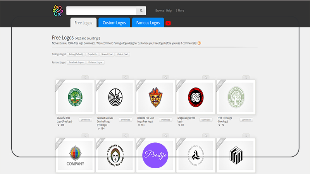The width and height of the screenshot is (310, 174).
Task: Click the Free Tree Logo title link
Action: (x=225, y=119)
